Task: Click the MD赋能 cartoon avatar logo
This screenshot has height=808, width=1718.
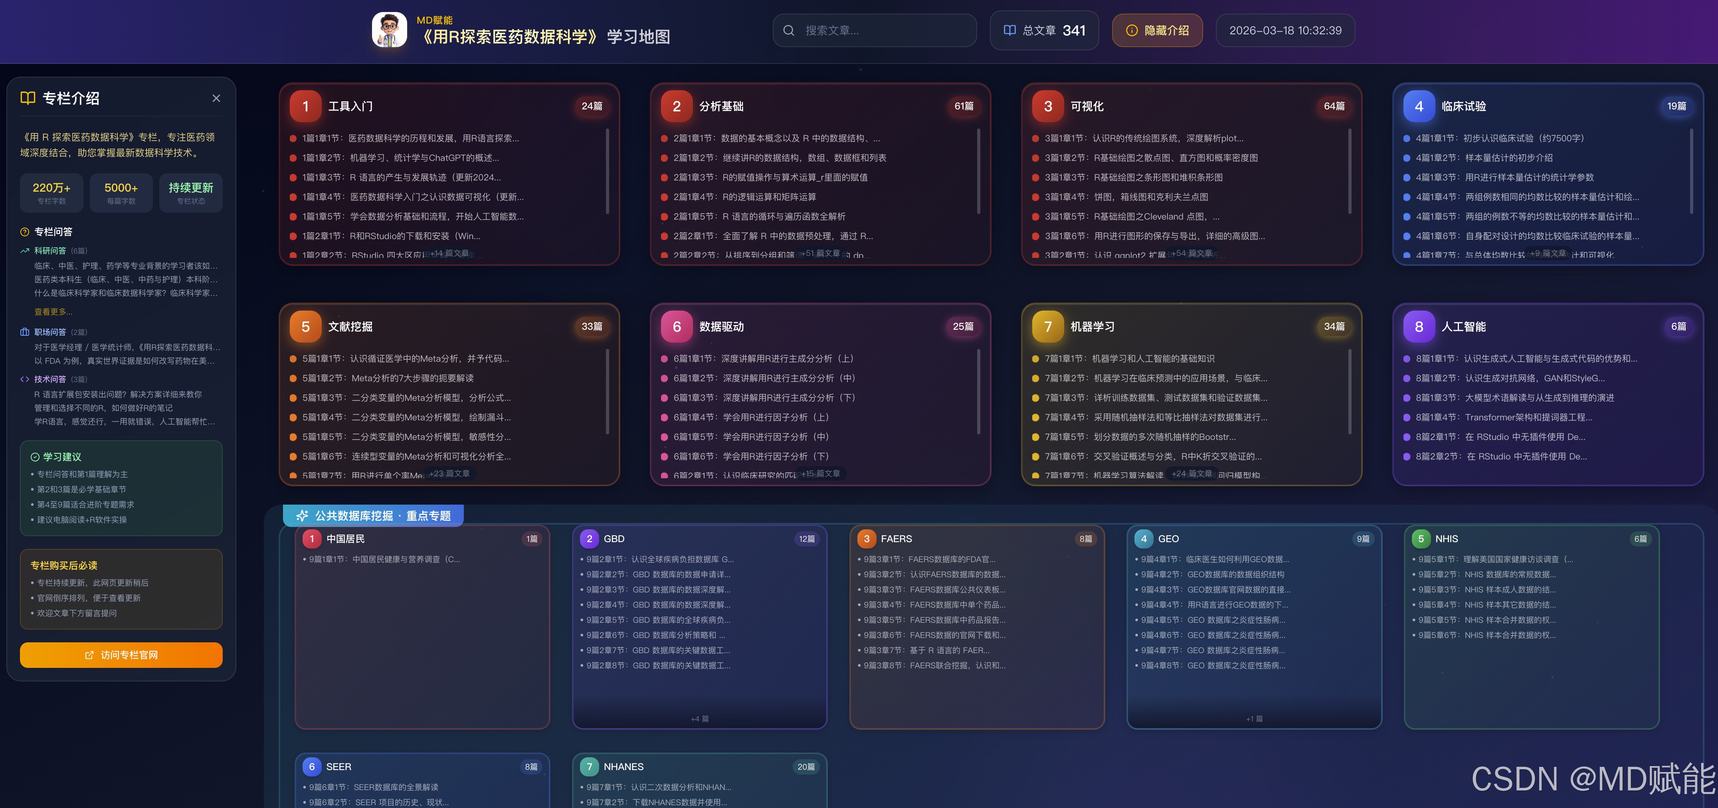Action: [390, 30]
